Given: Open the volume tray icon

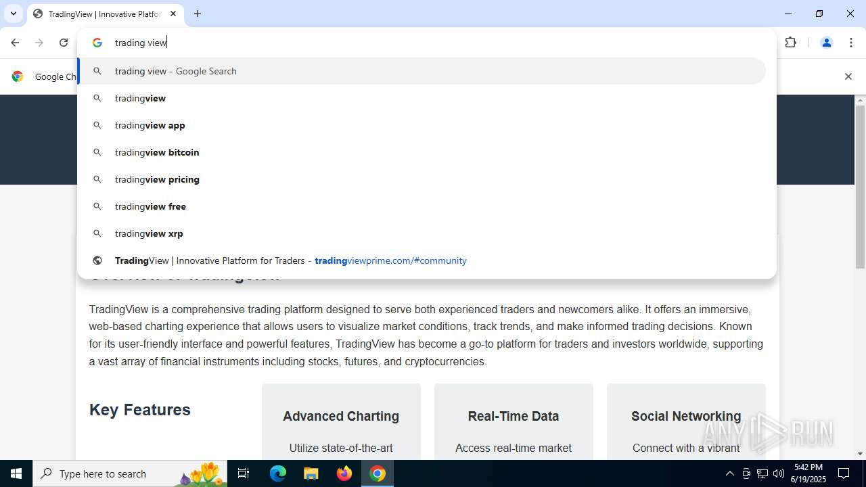Looking at the screenshot, I should pos(779,473).
